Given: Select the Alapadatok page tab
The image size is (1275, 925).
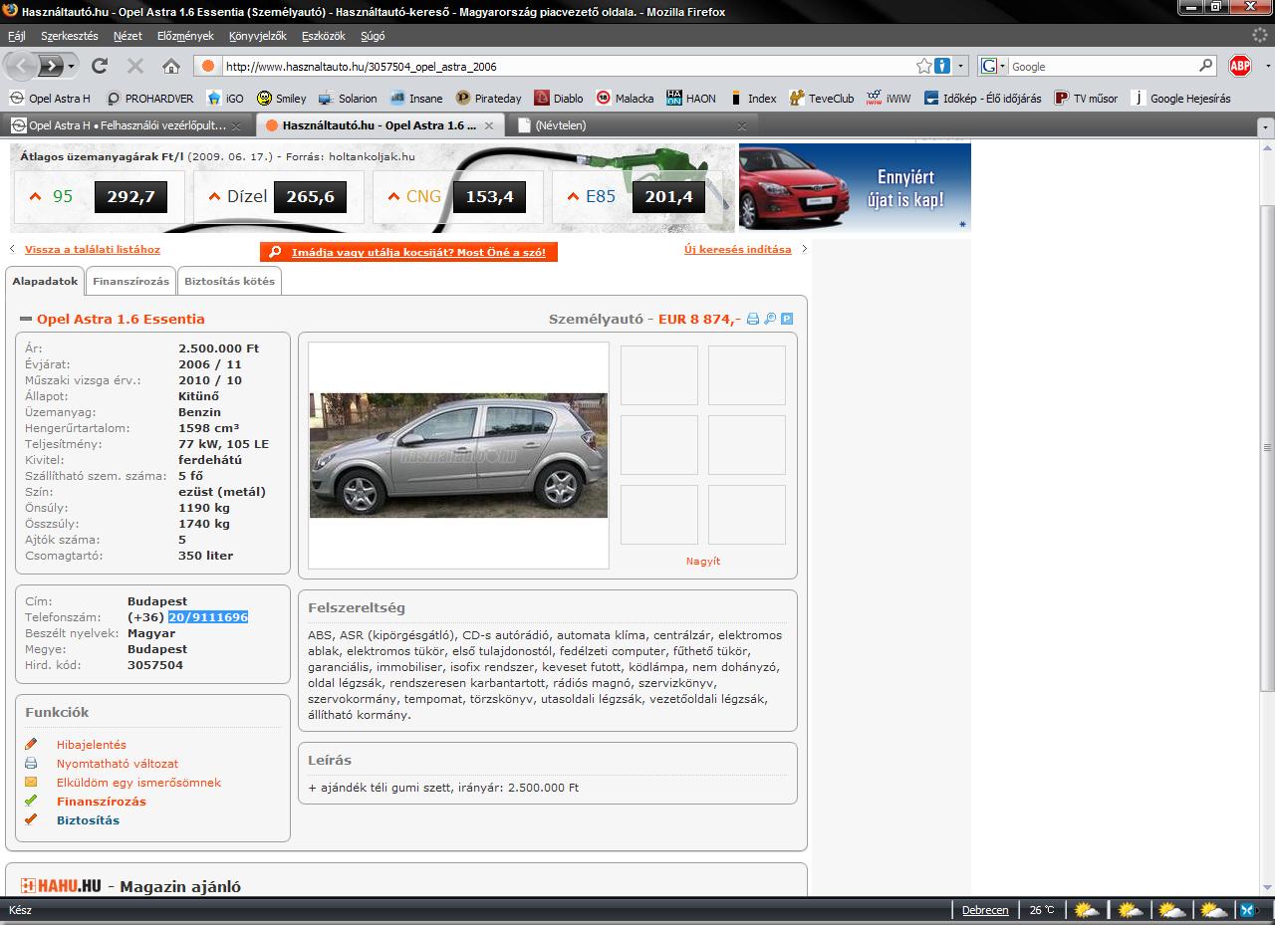Looking at the screenshot, I should point(45,282).
